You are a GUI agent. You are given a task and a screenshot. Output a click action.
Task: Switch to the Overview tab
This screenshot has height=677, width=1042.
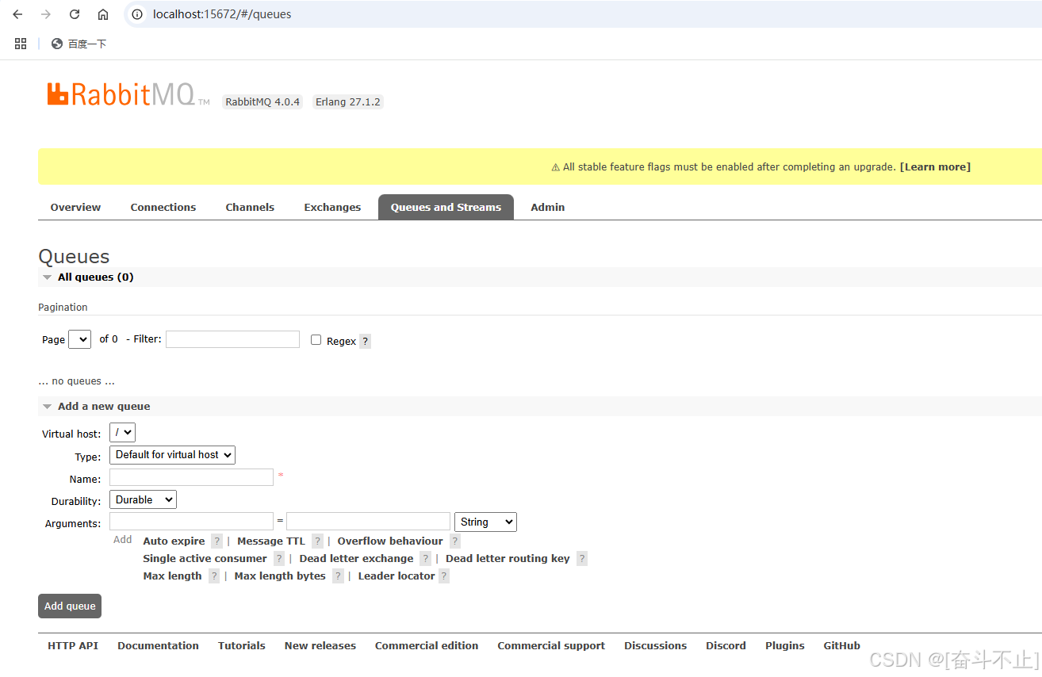75,207
